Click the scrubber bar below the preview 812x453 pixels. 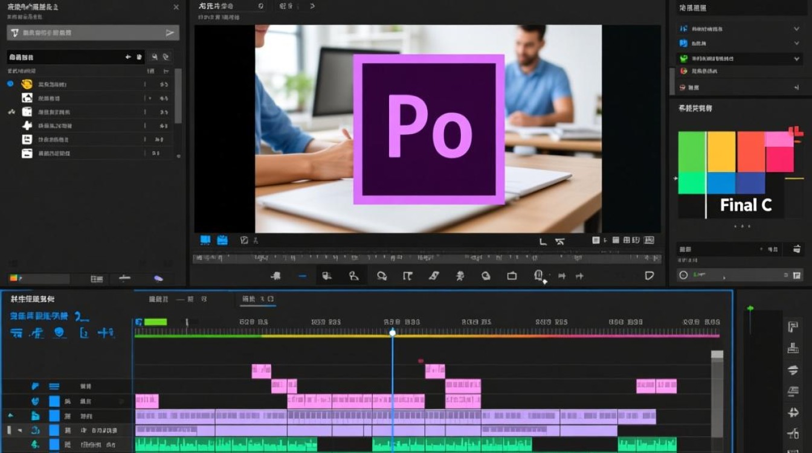tap(427, 259)
